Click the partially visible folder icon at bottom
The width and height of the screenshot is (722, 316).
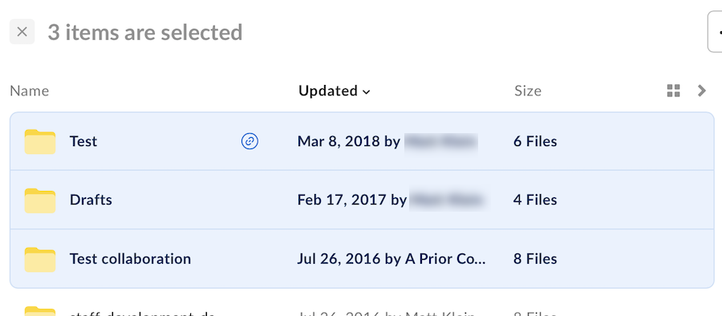pyautogui.click(x=40, y=311)
